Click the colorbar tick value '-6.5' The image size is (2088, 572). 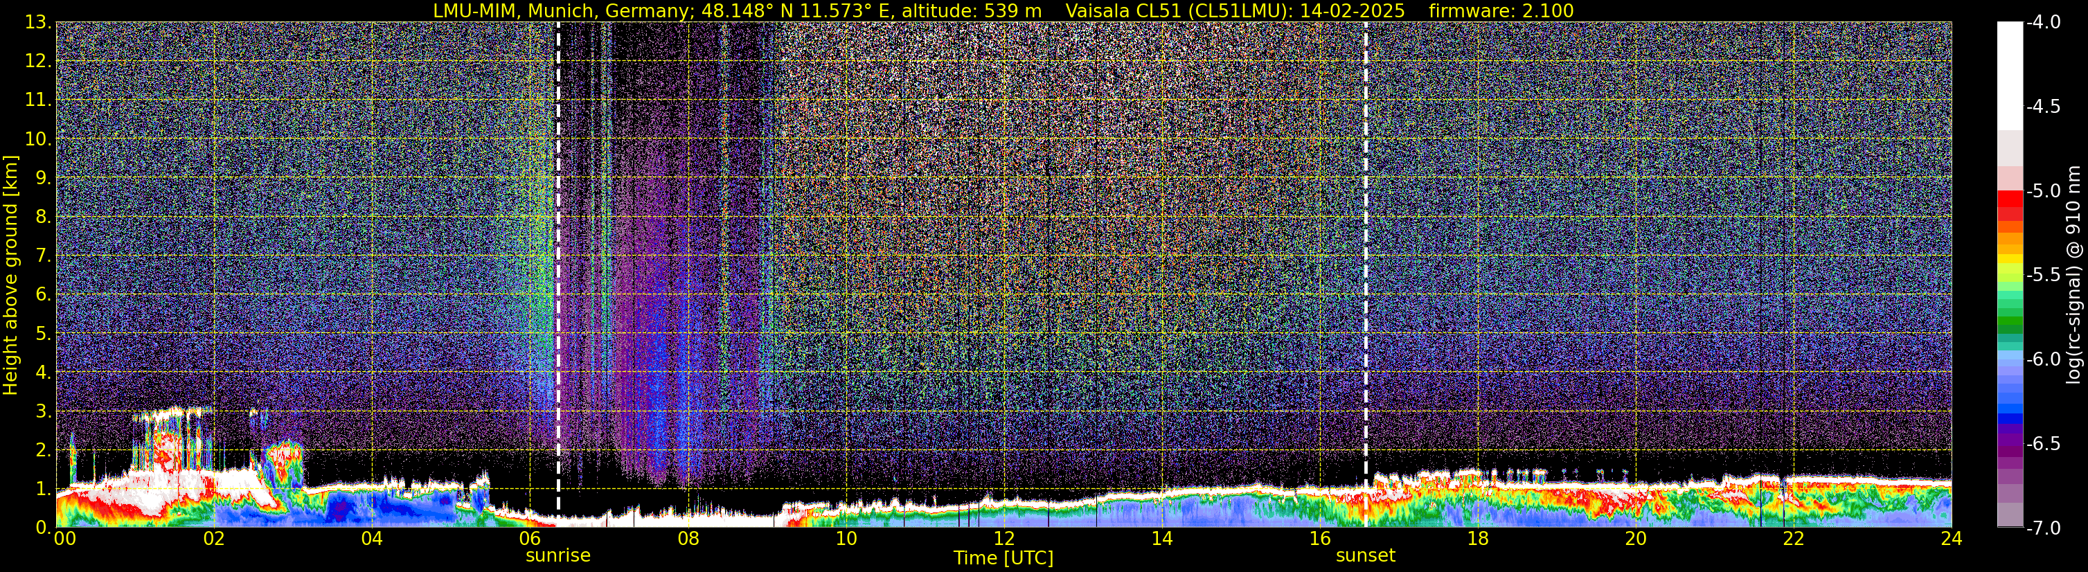click(x=2044, y=444)
